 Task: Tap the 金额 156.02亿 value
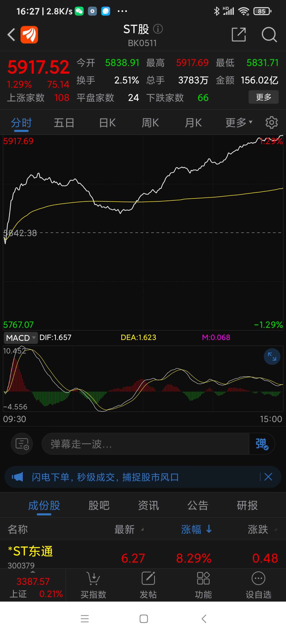click(260, 80)
